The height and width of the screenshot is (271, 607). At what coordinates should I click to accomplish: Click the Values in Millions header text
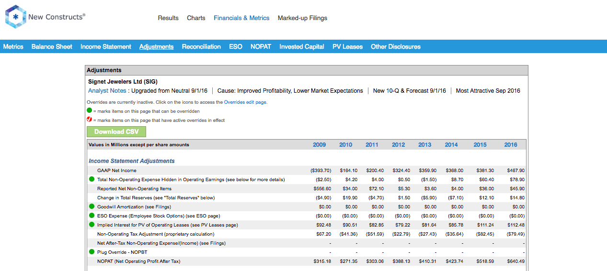pos(139,145)
